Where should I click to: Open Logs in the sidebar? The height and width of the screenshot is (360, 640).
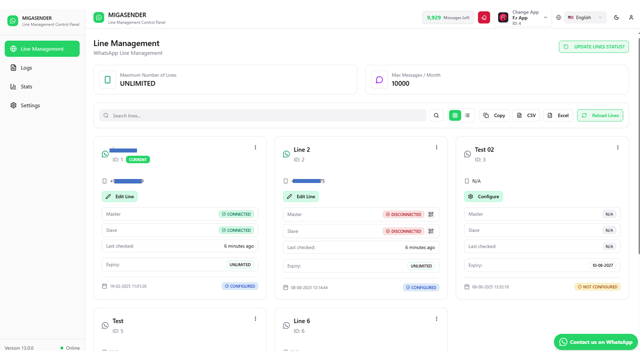click(x=26, y=68)
